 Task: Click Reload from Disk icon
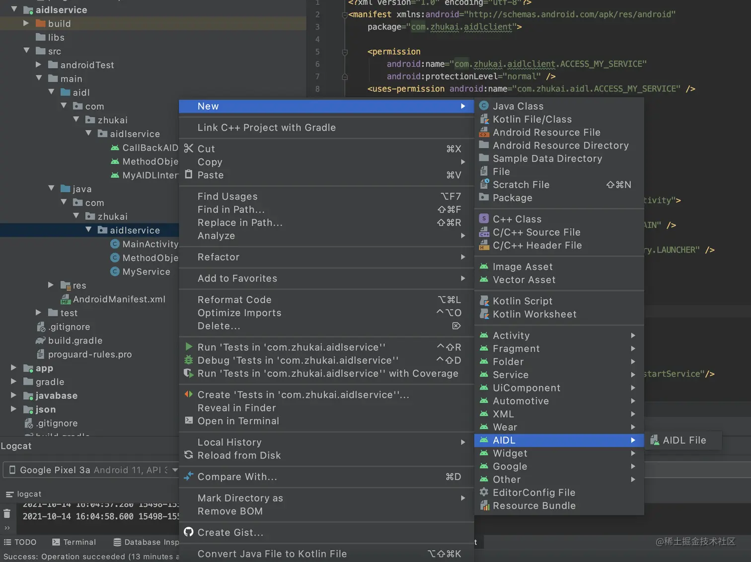click(x=189, y=455)
